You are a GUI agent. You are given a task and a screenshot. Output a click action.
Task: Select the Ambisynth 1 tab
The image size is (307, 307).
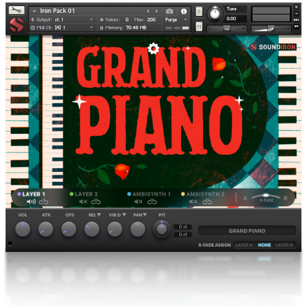(149, 194)
